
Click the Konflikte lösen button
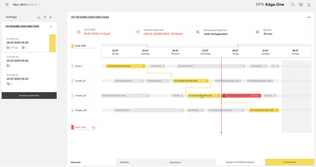(x=289, y=162)
